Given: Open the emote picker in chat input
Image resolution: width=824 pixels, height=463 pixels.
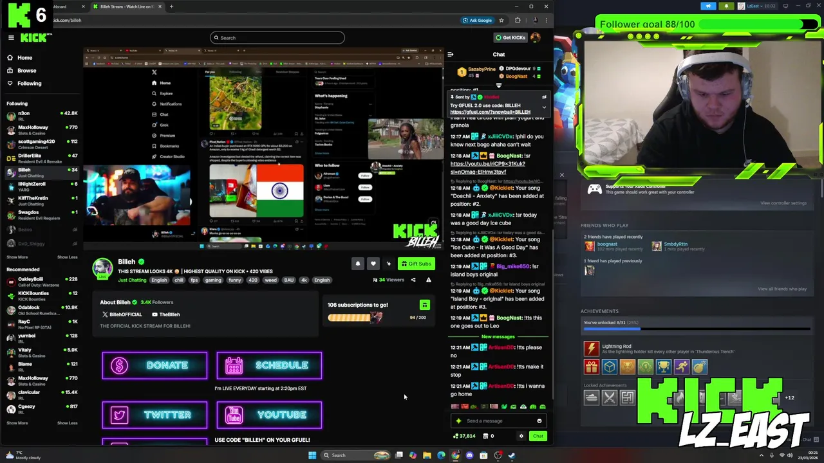Looking at the screenshot, I should coord(539,421).
